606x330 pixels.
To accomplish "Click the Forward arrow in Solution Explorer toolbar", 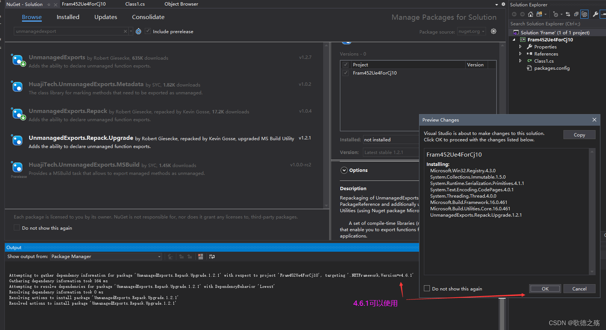I will coord(522,14).
